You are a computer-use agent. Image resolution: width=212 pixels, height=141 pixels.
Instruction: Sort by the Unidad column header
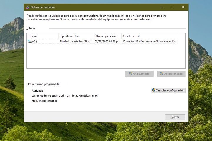(43, 36)
